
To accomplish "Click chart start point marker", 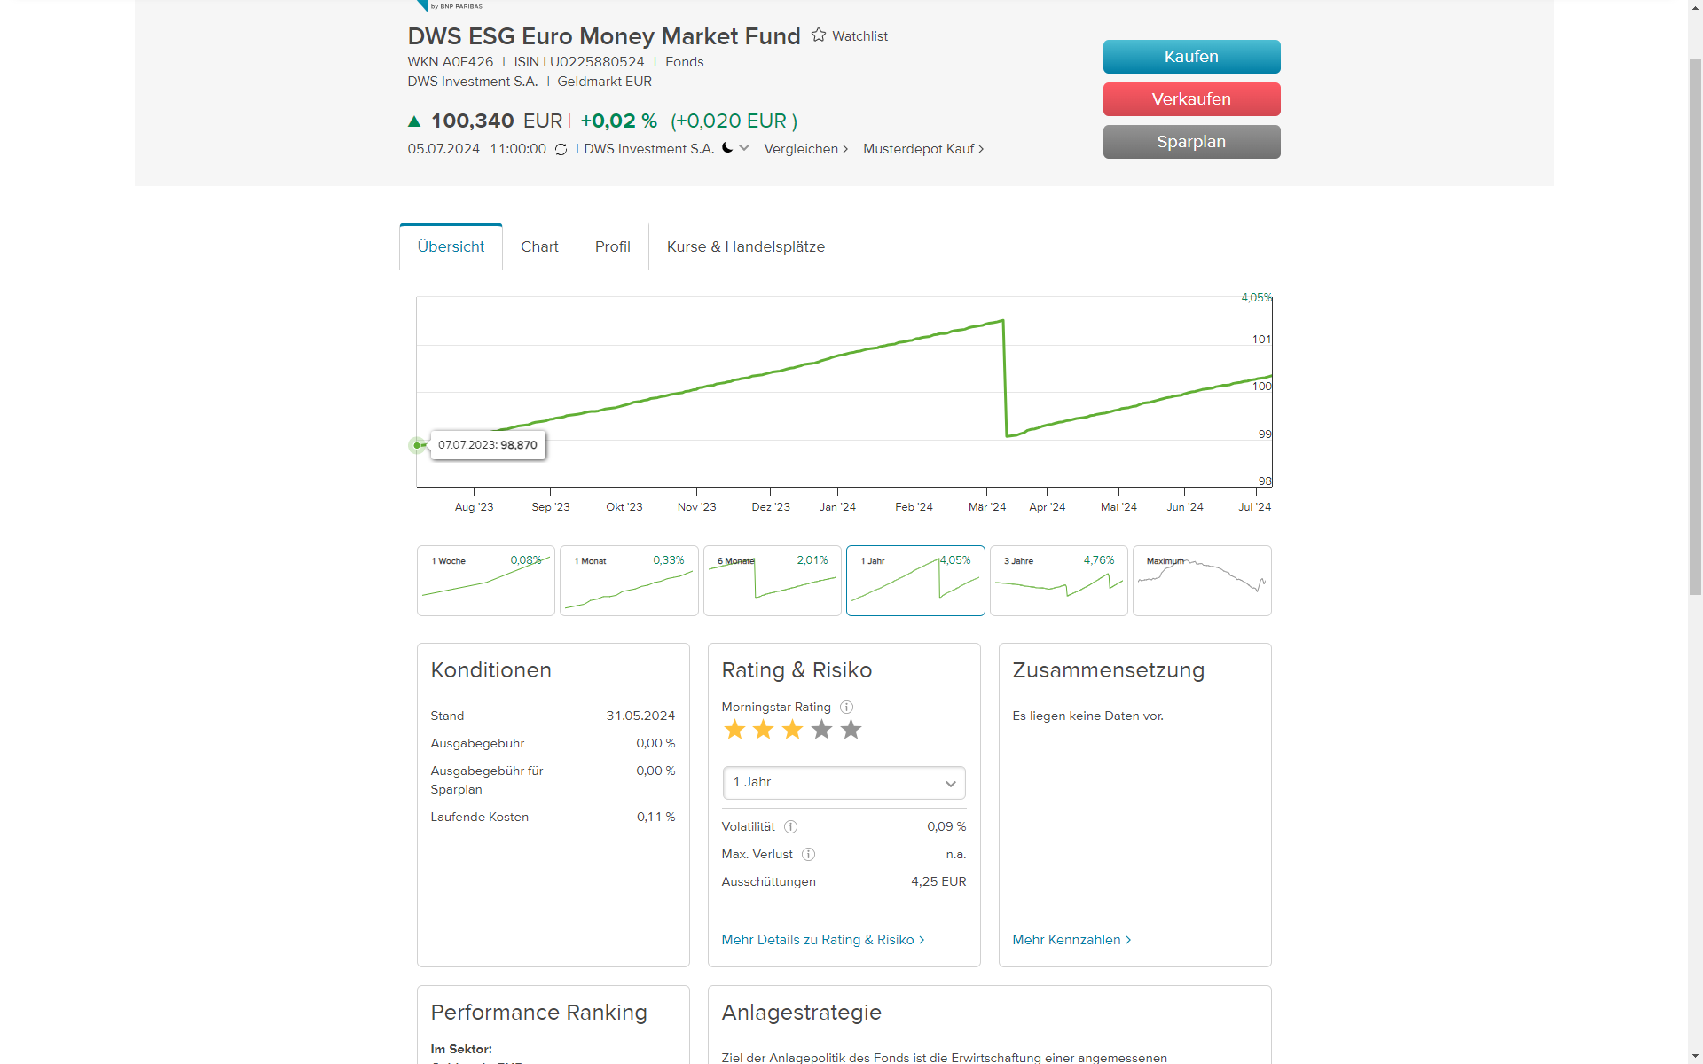I will tap(417, 445).
